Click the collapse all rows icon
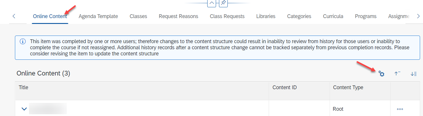423x116 pixels. pyautogui.click(x=397, y=74)
